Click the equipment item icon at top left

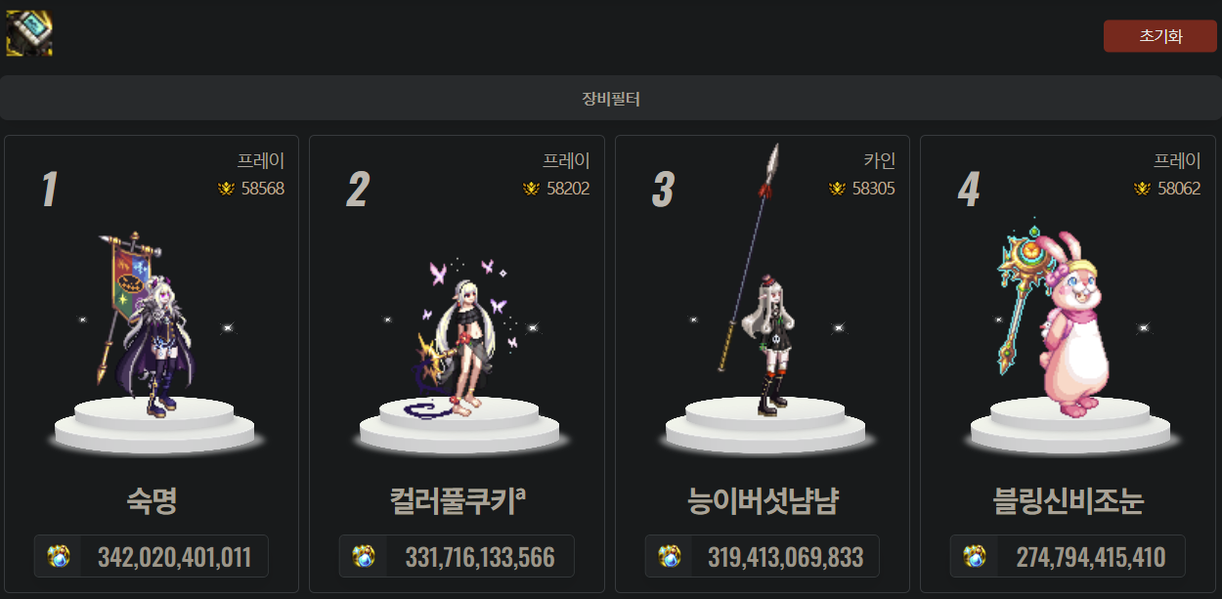click(x=29, y=33)
